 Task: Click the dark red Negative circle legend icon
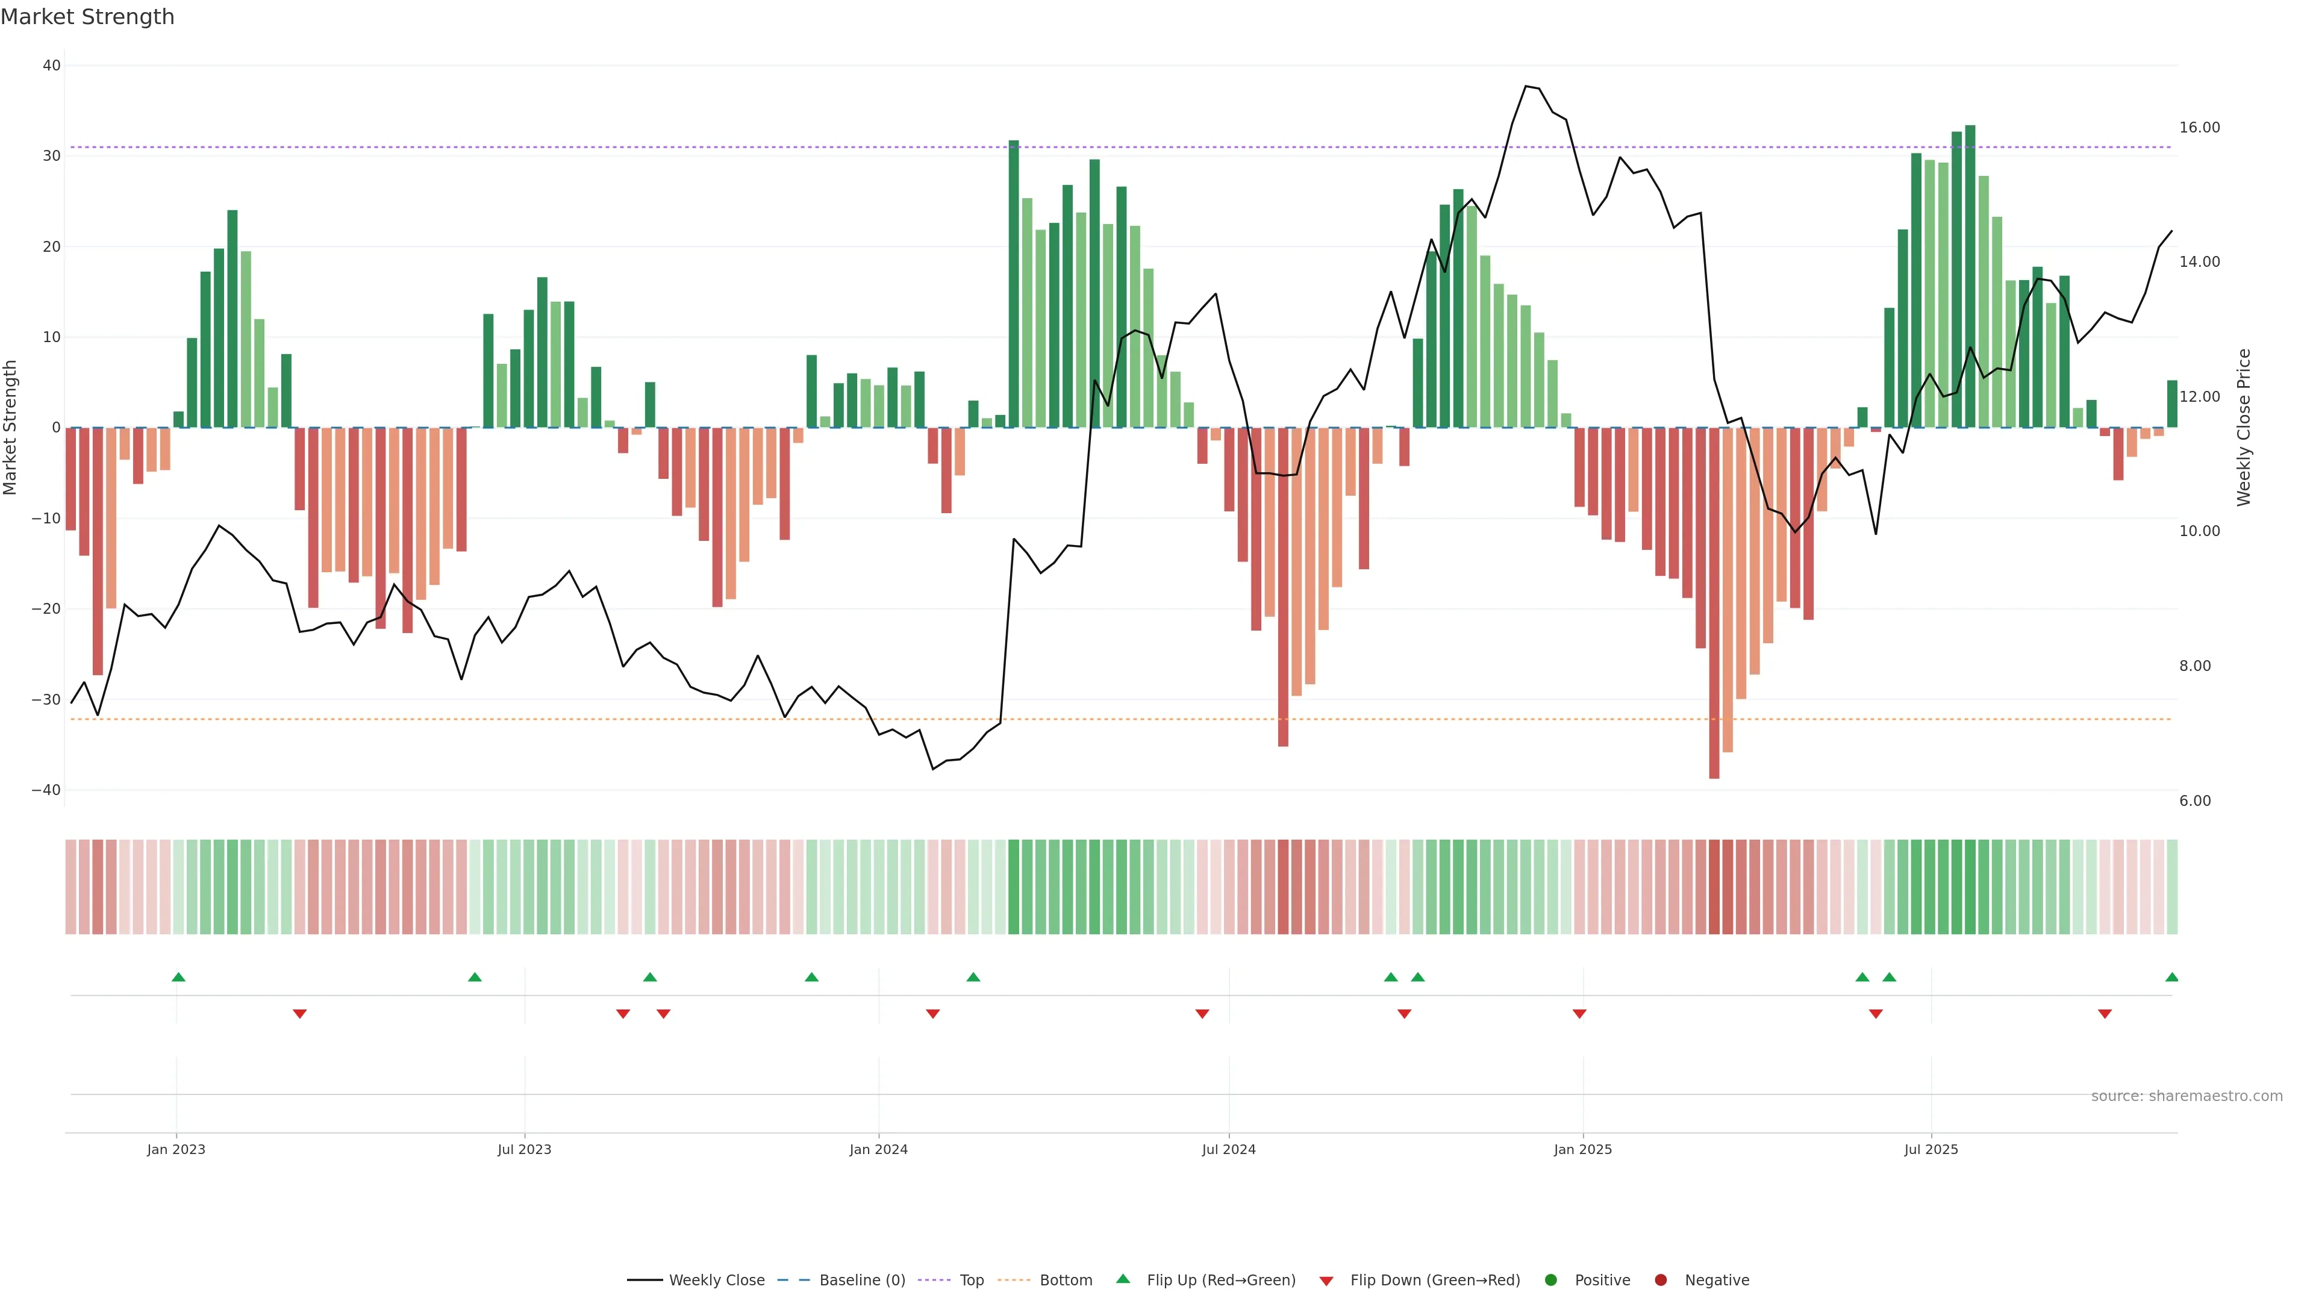click(x=1660, y=1279)
